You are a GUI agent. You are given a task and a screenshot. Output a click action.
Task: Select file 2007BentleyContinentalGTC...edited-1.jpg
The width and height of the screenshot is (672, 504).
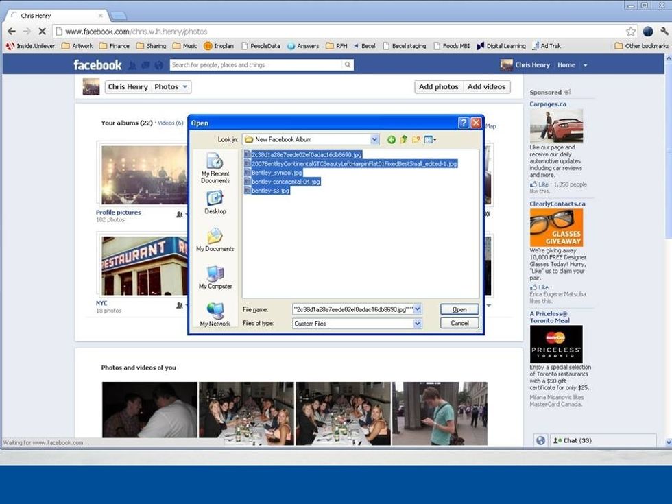tap(351, 164)
